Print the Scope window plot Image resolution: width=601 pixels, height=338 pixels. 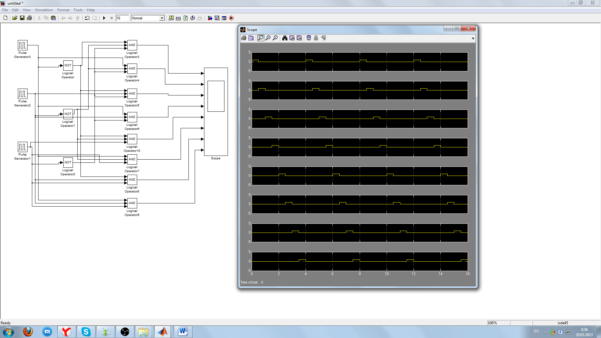[x=244, y=38]
